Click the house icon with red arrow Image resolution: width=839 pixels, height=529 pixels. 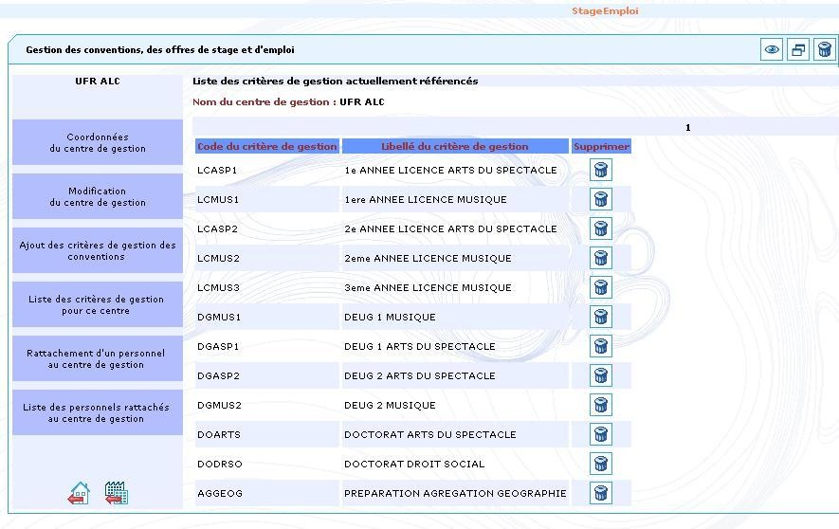point(80,493)
